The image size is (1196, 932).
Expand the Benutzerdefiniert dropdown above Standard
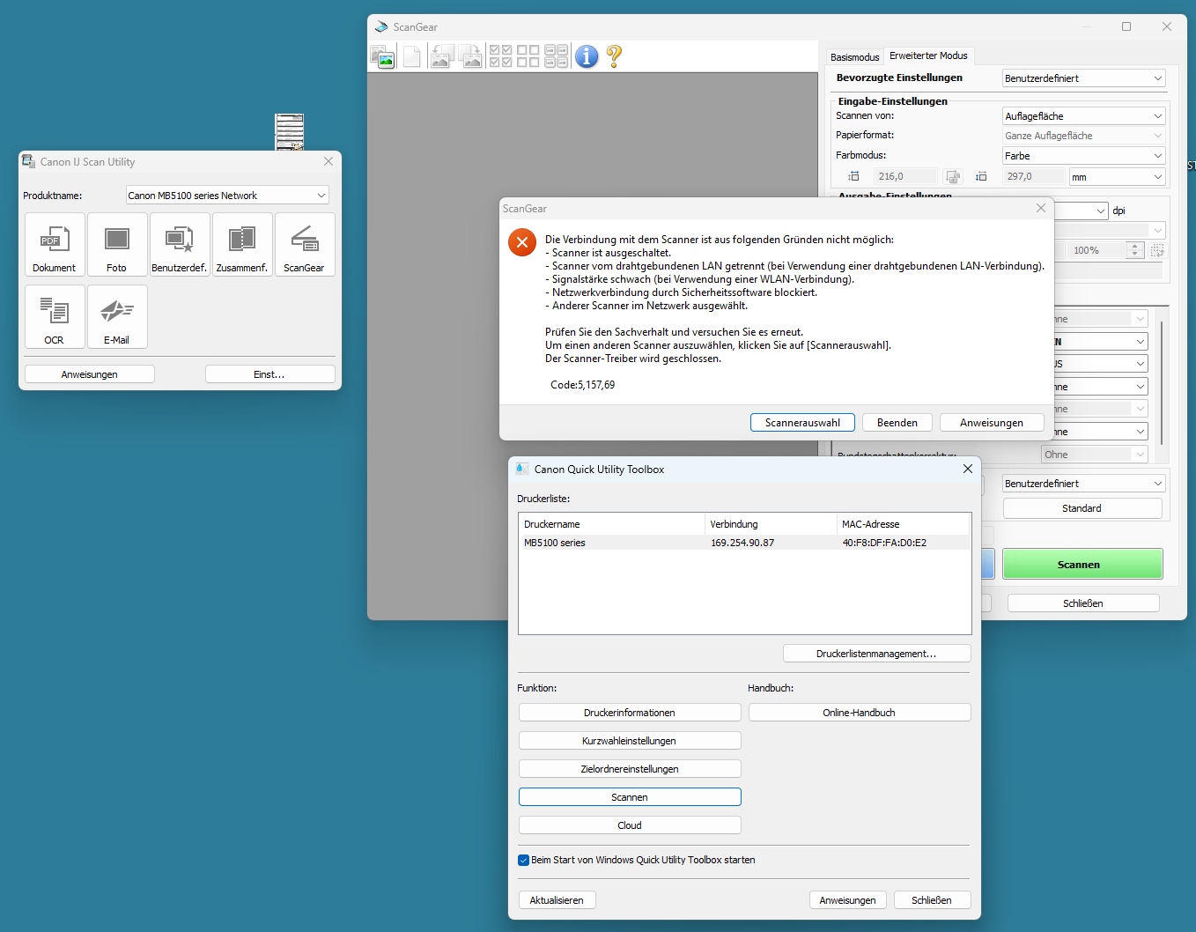pos(1084,484)
